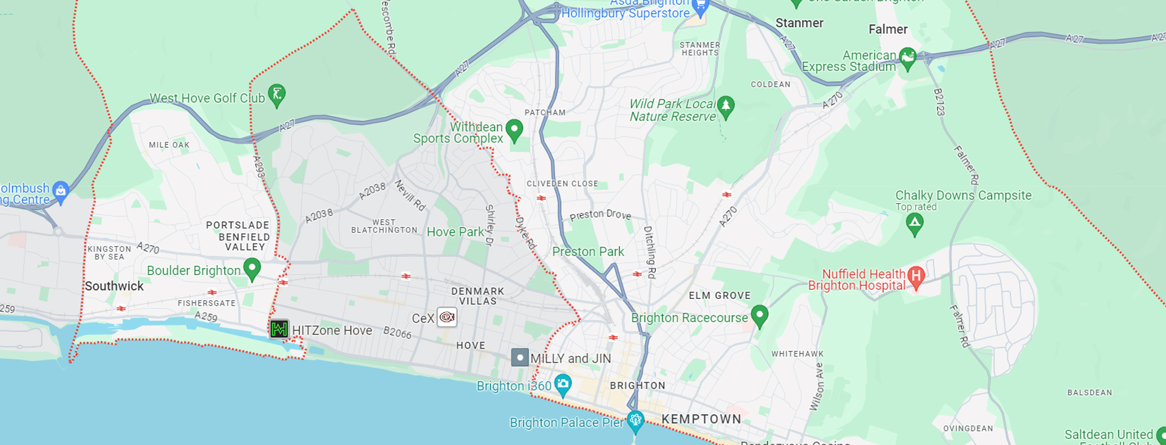This screenshot has width=1166, height=445.
Task: Open Nuffield Health Brighton Hospital marker
Action: click(x=916, y=277)
